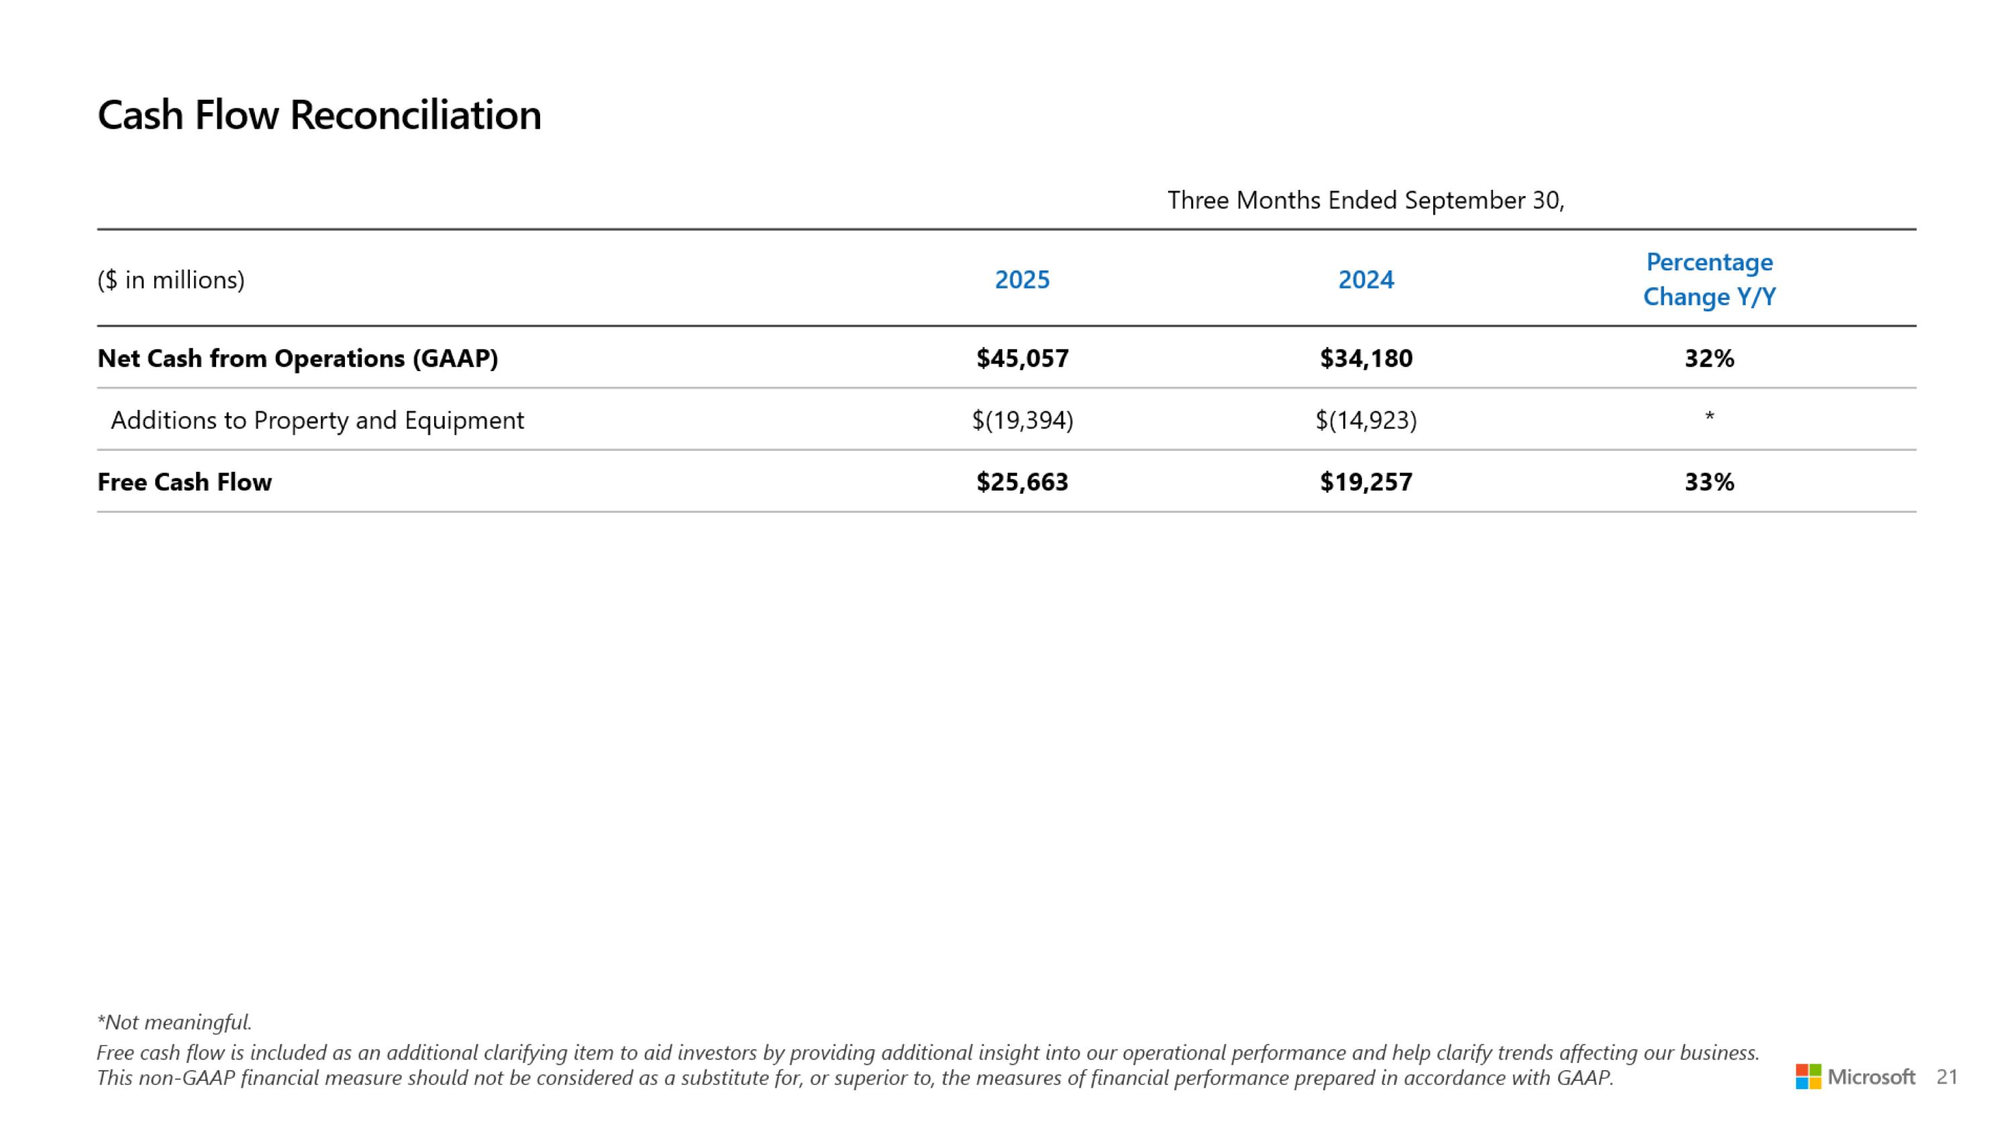Click the Percentage Change Y/Y header
Image resolution: width=2013 pixels, height=1132 pixels.
(x=1709, y=279)
